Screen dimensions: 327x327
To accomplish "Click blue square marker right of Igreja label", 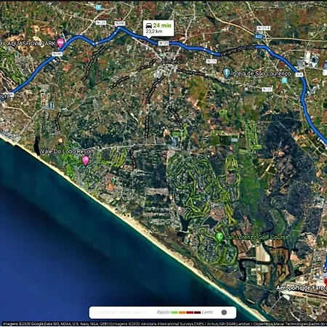I will coord(284,80).
